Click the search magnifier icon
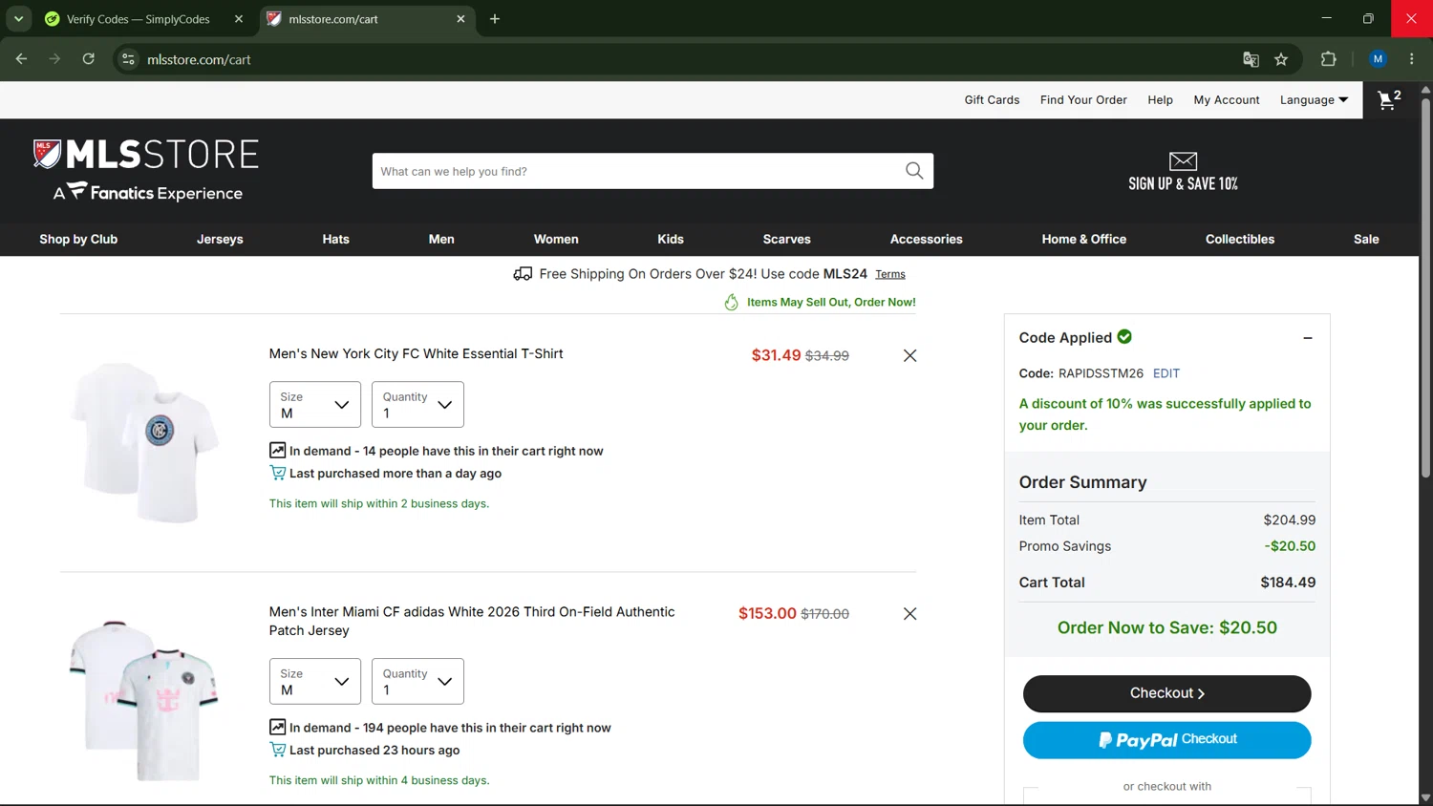 click(914, 171)
